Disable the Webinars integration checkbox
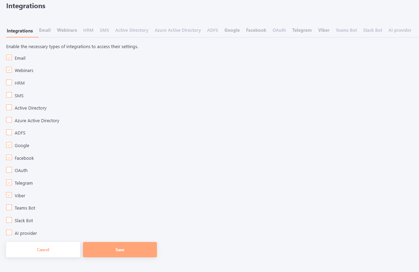This screenshot has height=272, width=419. [x=9, y=70]
